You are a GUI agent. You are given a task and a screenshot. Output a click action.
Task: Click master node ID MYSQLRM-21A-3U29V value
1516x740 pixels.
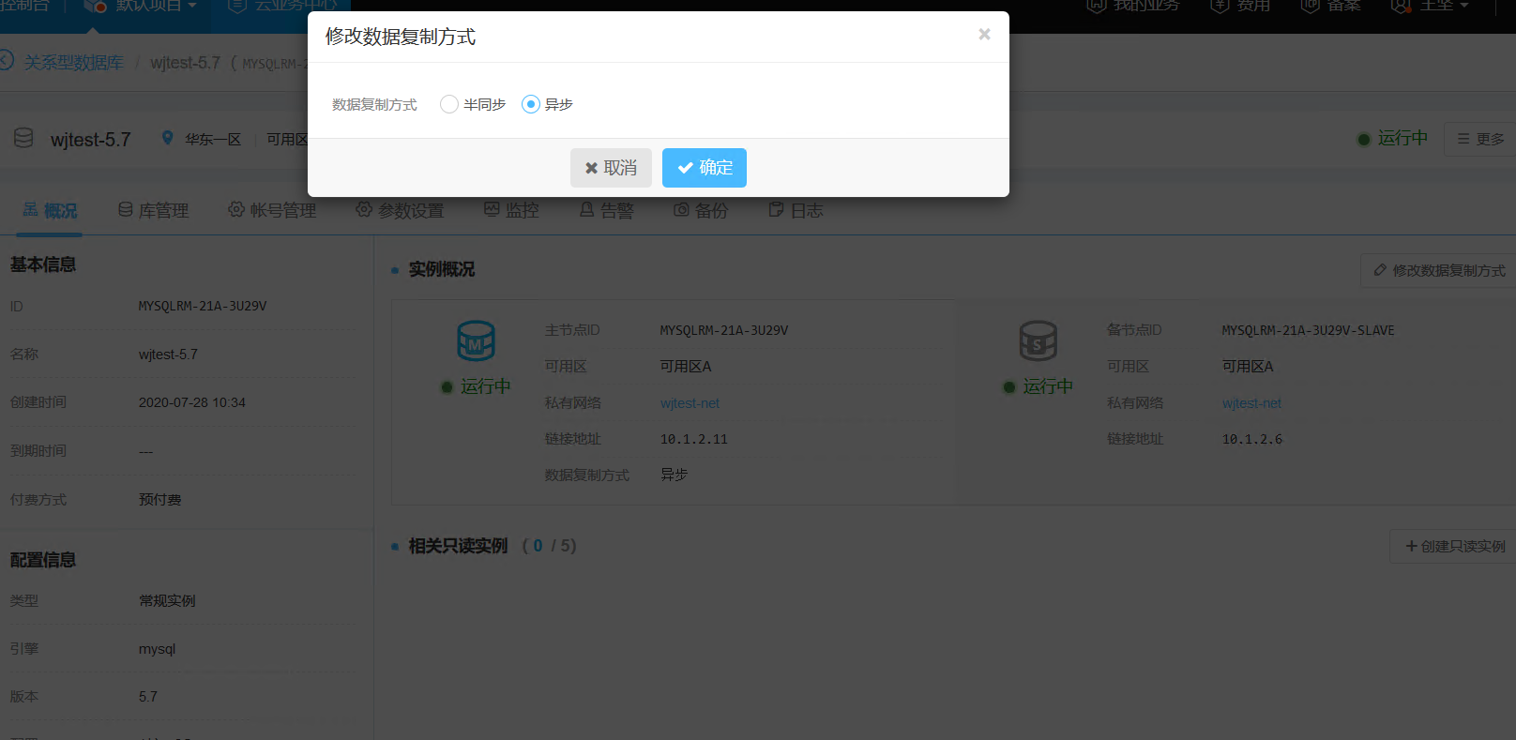click(x=723, y=330)
